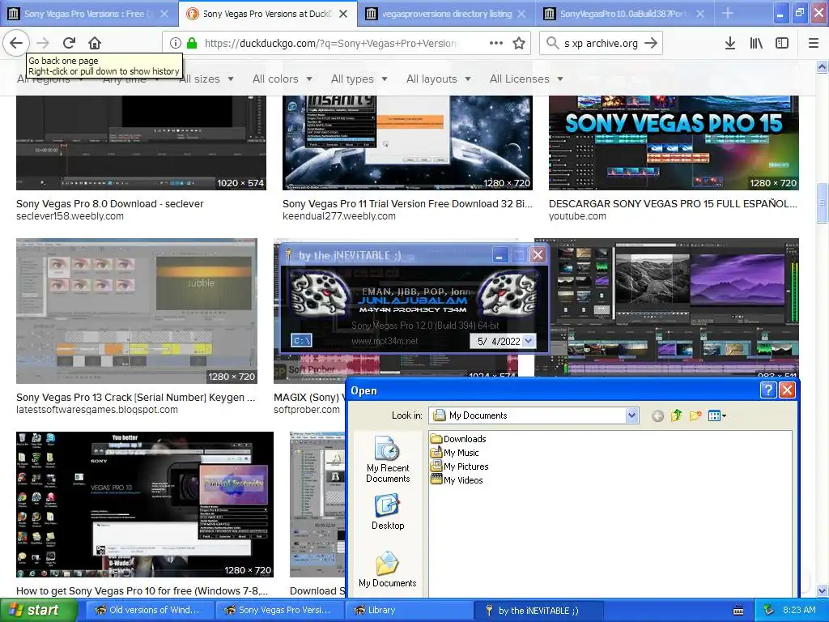Viewport: 829px width, 622px height.
Task: Reload the current DuckDuckGo page
Action: pos(69,43)
